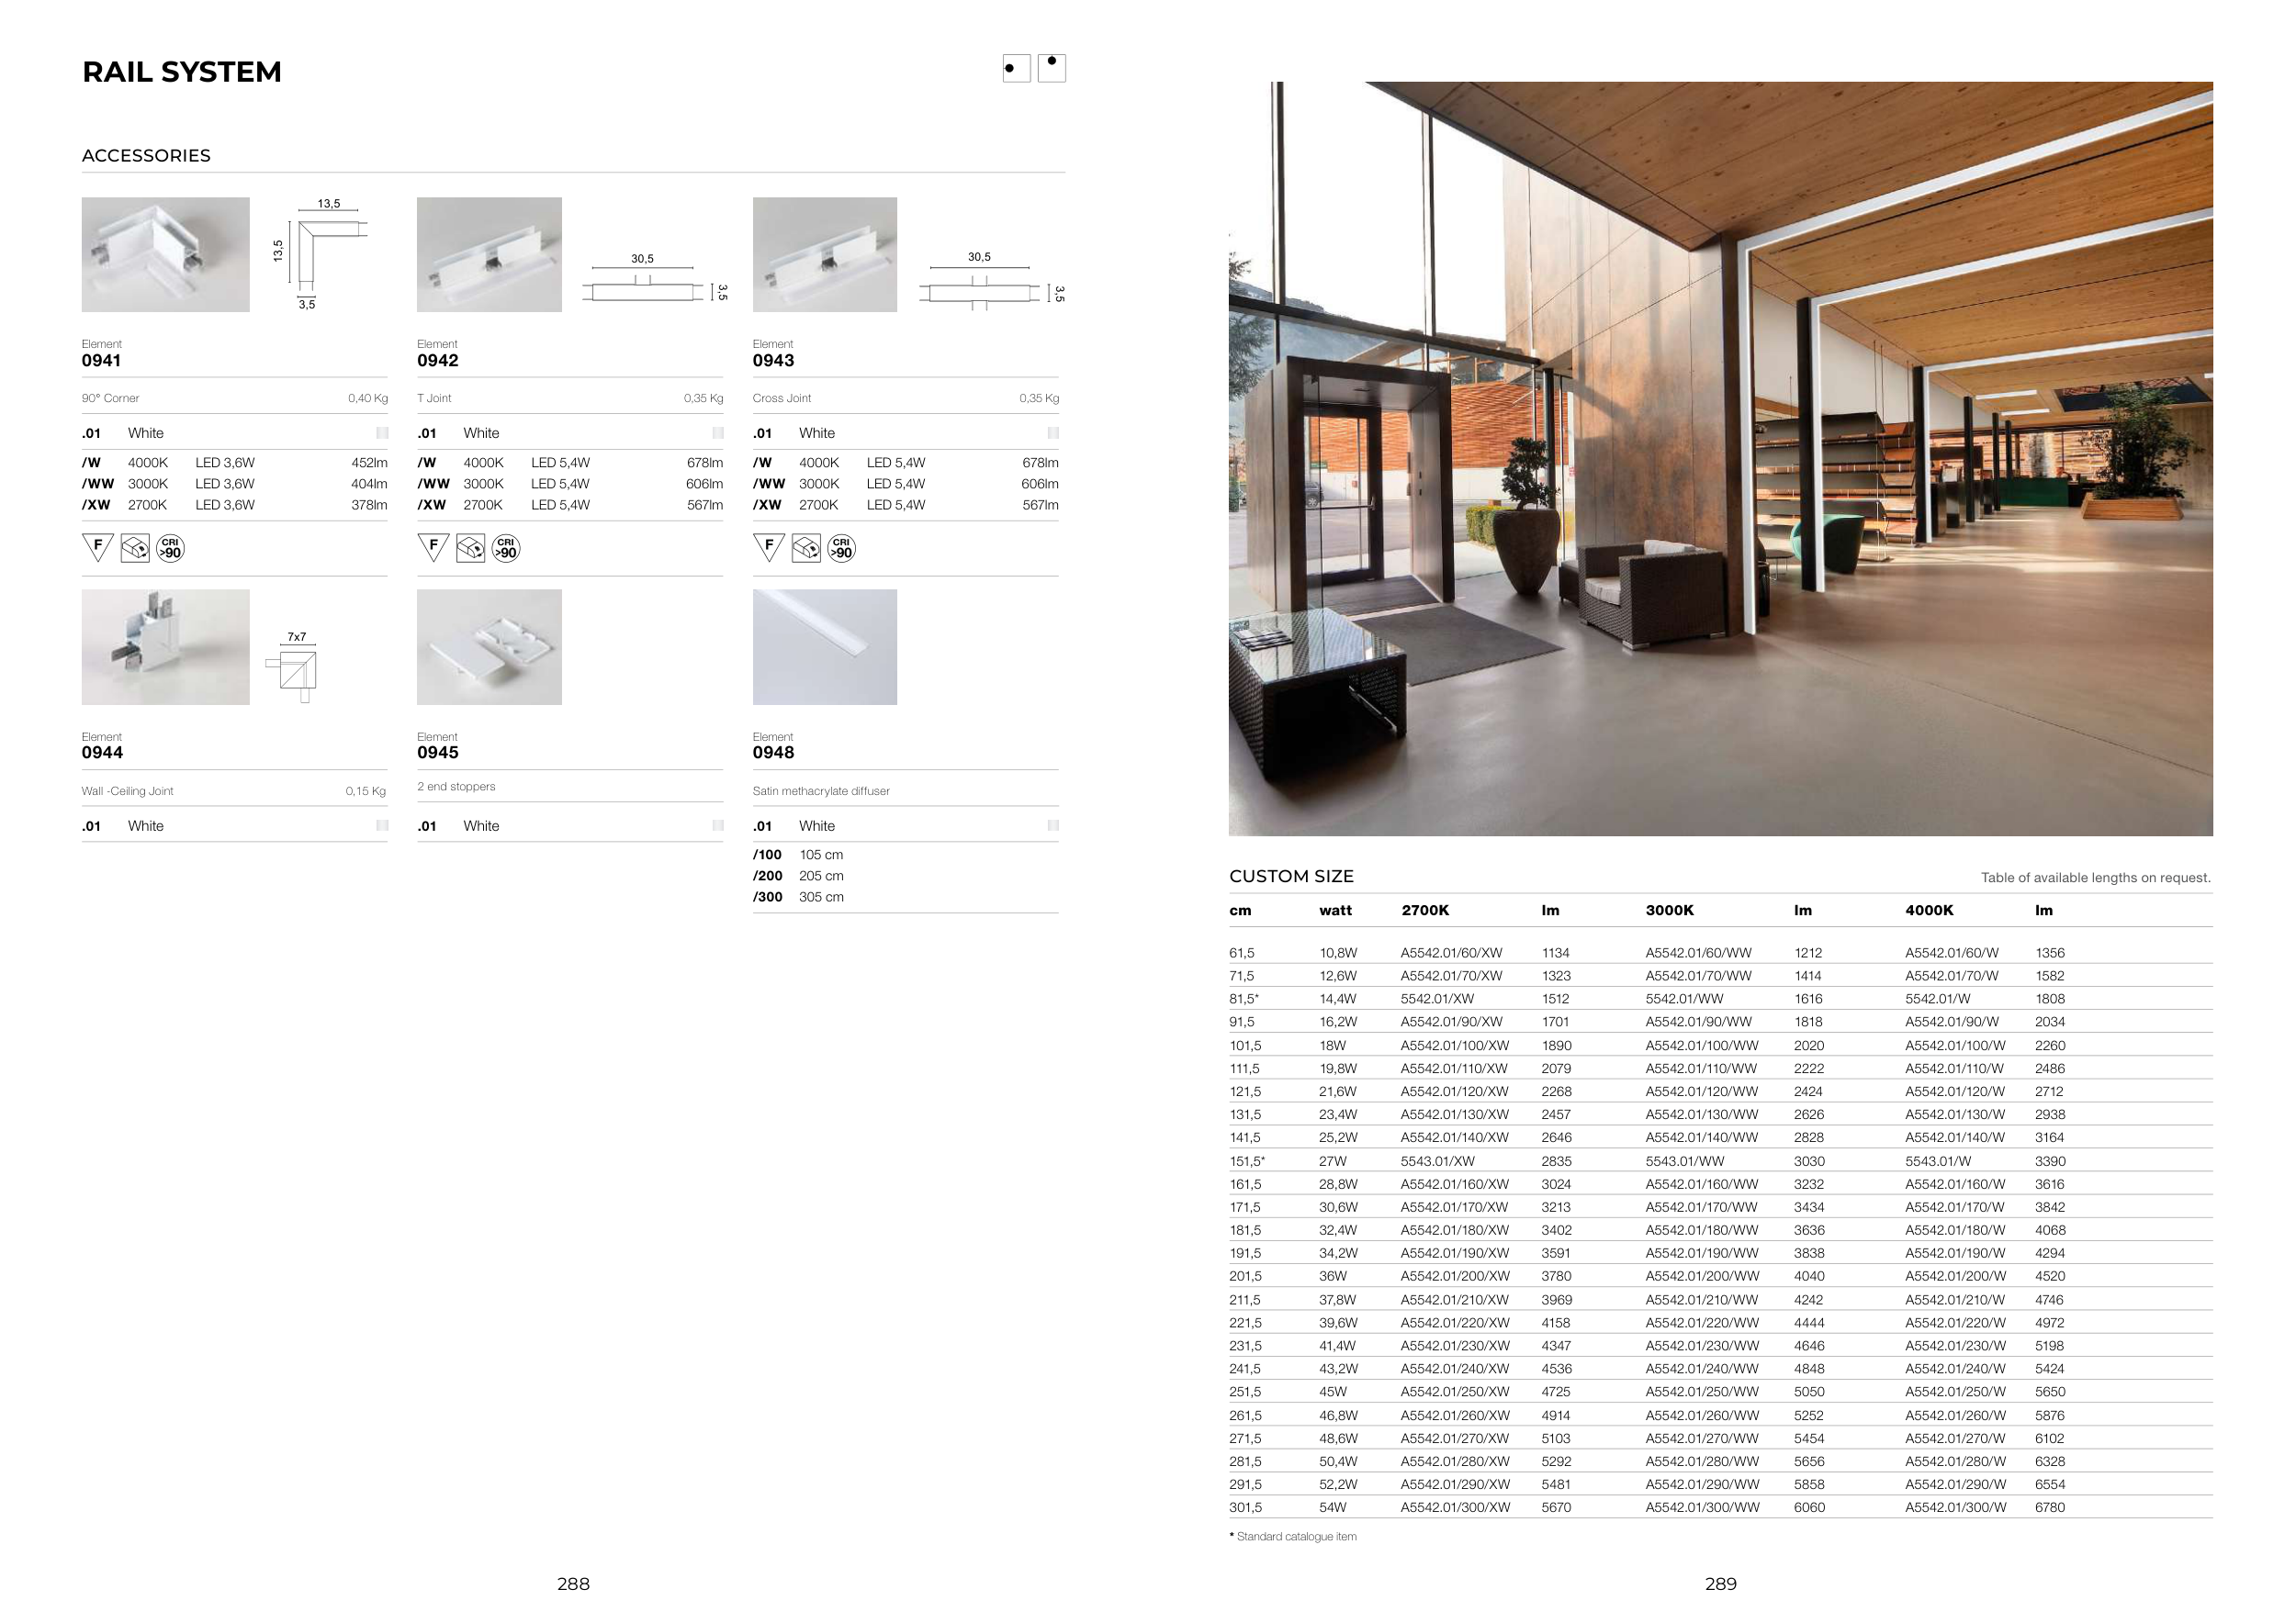Click the T Joint product thumbnail
Viewport: 2296px width, 1623px height.
point(489,255)
